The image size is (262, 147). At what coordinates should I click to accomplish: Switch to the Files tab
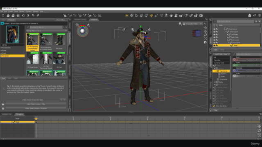click(3, 20)
